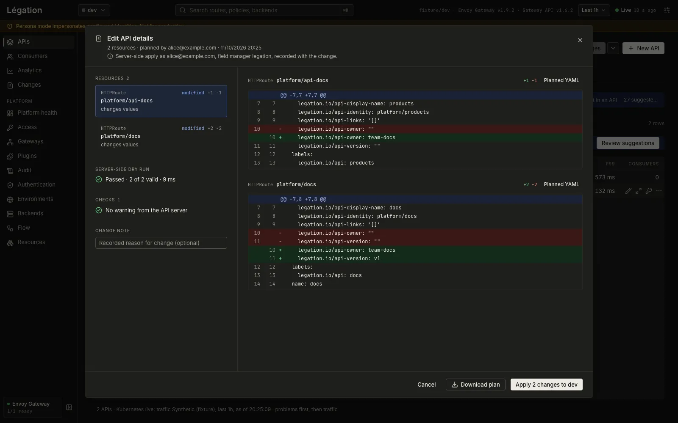Screen dimensions: 678x423
Task: Open the dev environment dropdown
Action: point(94,10)
